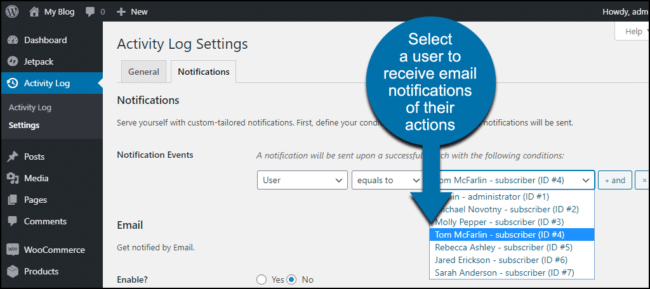
Task: Click the Media icon in sidebar
Action: (x=13, y=179)
